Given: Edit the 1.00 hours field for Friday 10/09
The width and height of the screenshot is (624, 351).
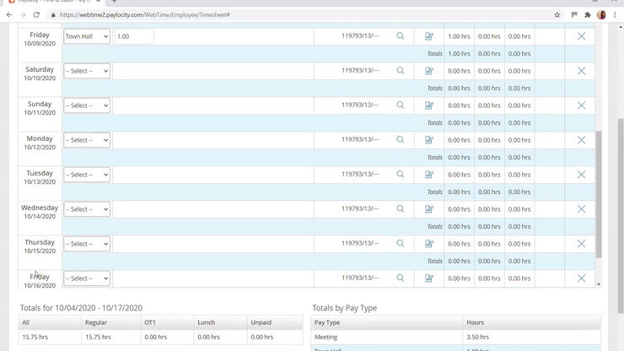Looking at the screenshot, I should tap(134, 36).
